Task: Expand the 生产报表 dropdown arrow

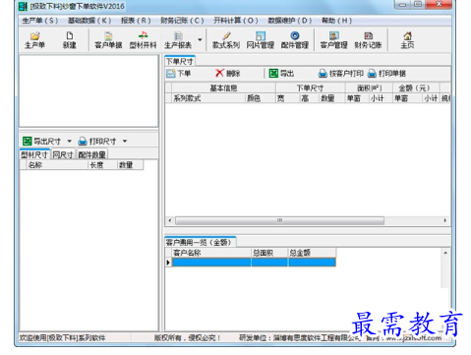Action: coord(200,40)
